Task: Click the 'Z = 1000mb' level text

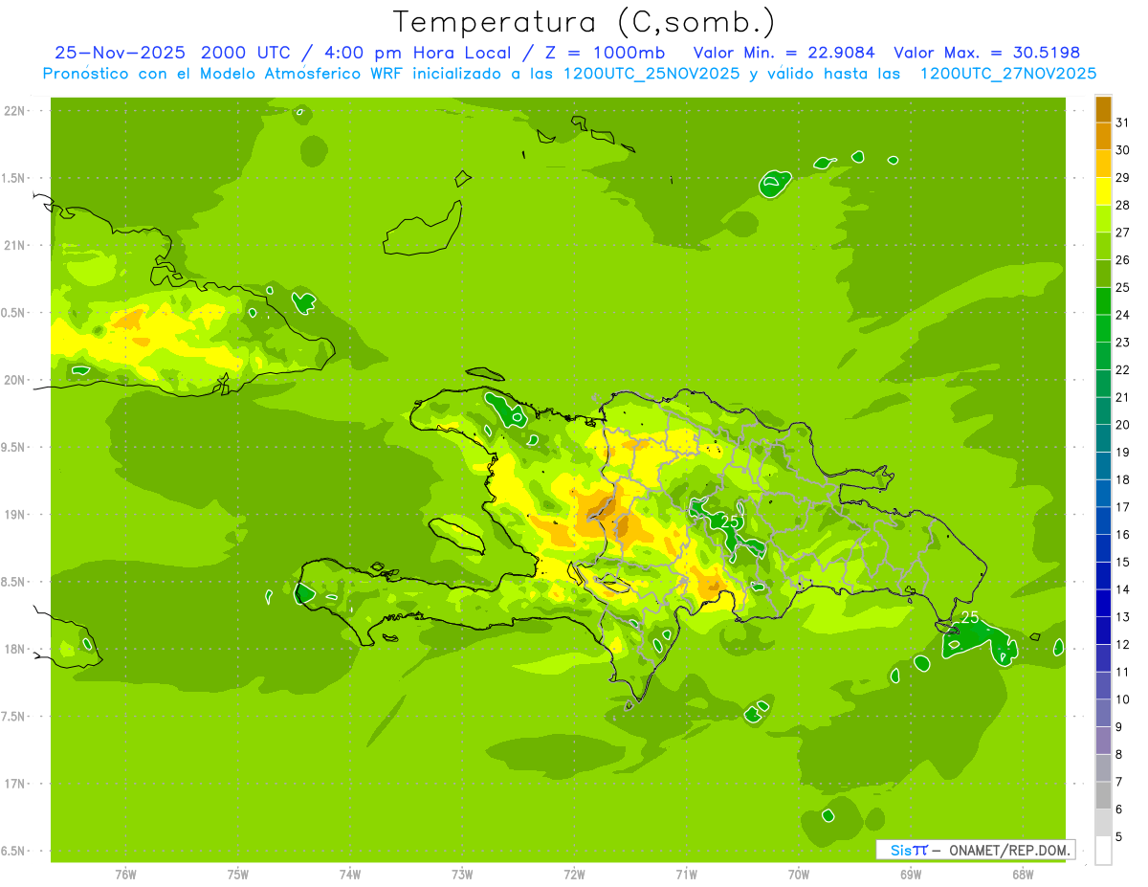Action: tap(606, 53)
